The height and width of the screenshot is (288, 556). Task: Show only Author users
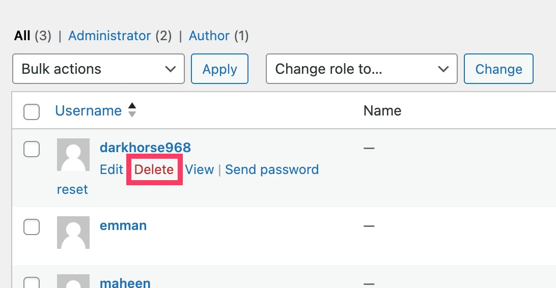pyautogui.click(x=209, y=36)
